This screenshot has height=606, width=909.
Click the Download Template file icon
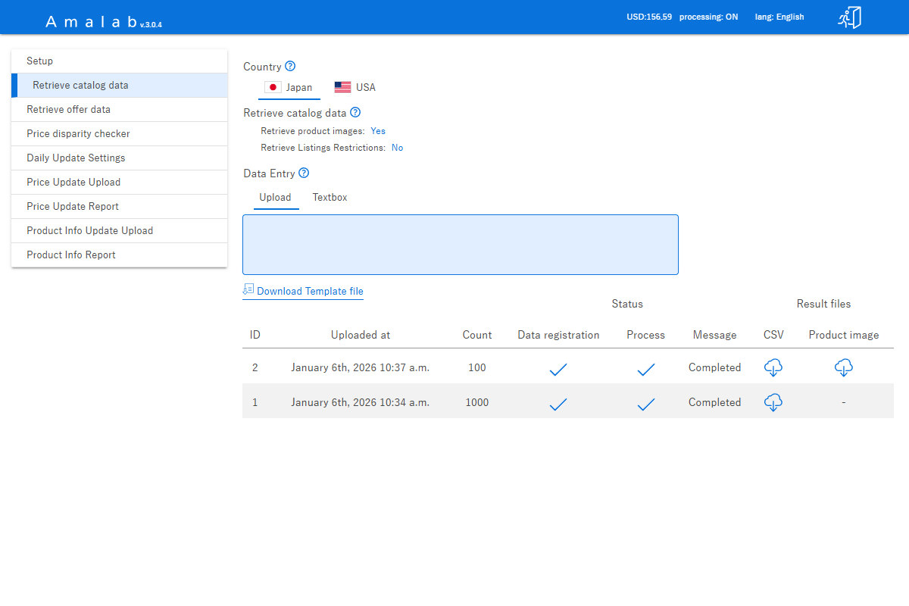(248, 289)
